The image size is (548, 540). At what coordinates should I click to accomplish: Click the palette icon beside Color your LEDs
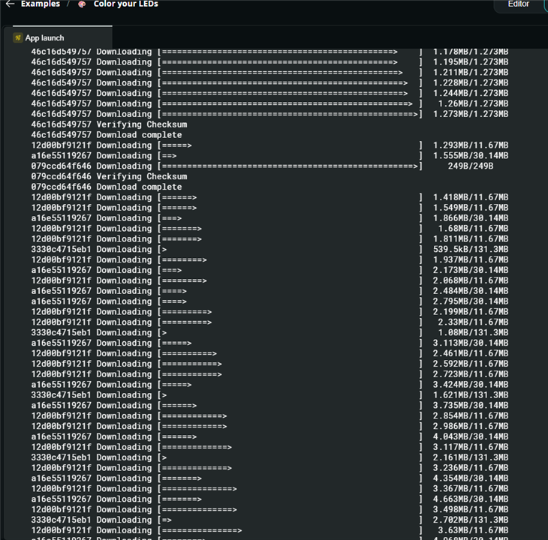click(82, 4)
